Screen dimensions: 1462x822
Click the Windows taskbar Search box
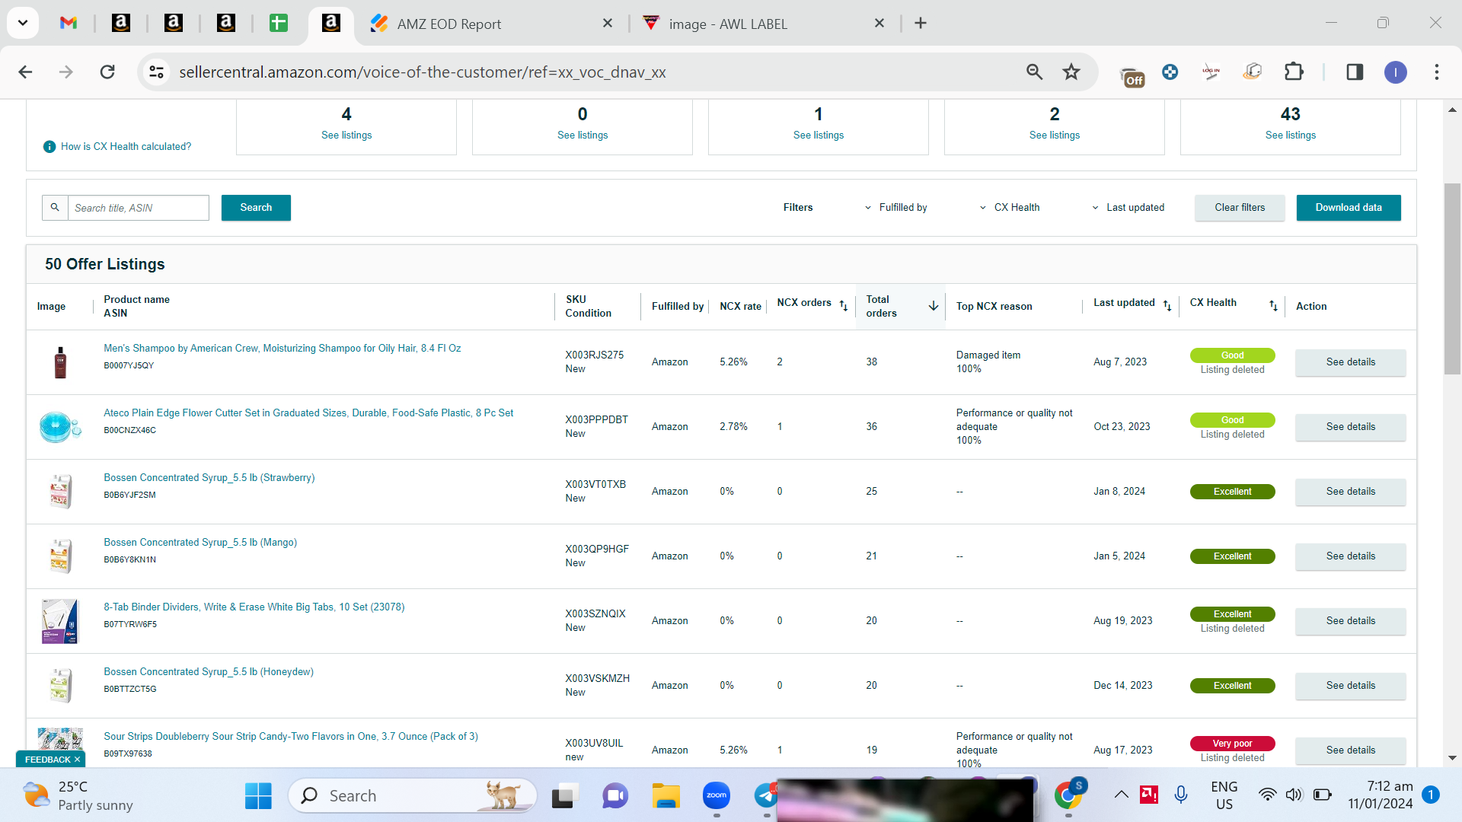coord(412,796)
